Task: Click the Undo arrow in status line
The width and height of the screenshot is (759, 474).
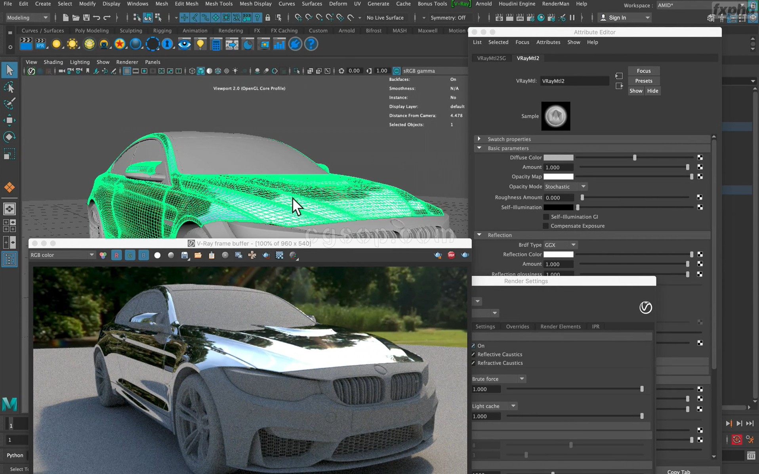Action: (96, 17)
